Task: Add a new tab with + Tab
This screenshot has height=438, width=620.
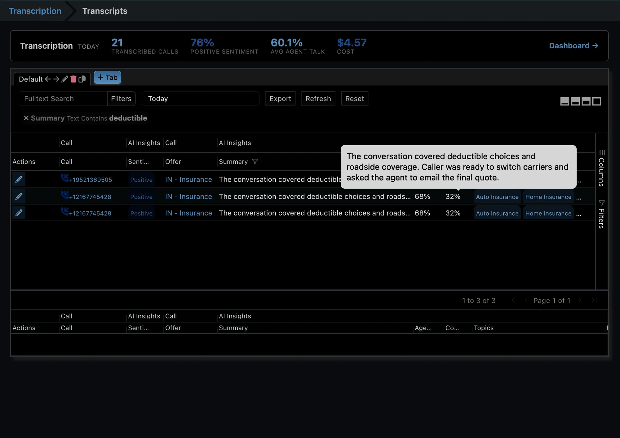Action: pos(108,77)
